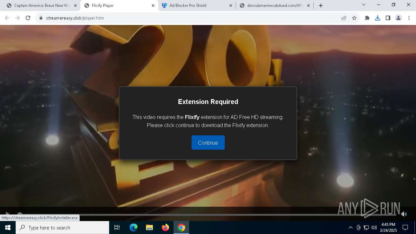Expand the tab search dropdown

364,5
